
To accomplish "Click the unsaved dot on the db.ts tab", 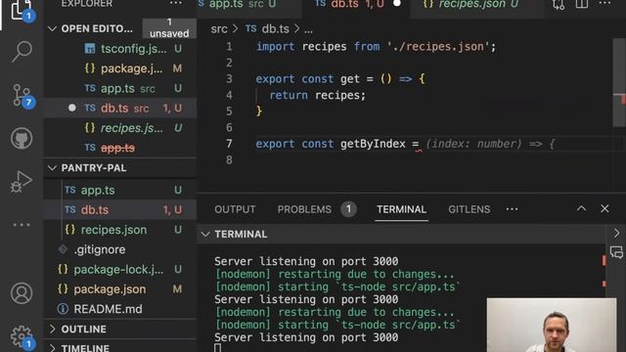I will (x=397, y=4).
